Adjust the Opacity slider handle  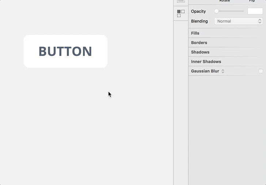(216, 11)
